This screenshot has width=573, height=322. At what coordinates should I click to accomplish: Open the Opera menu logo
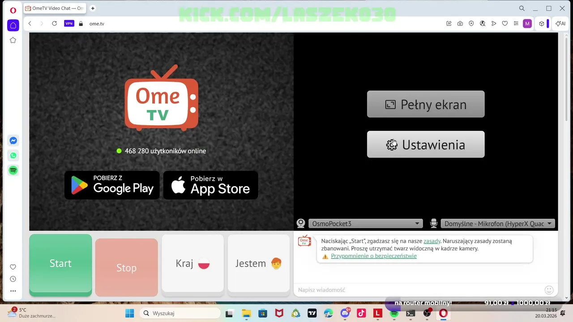point(13,10)
